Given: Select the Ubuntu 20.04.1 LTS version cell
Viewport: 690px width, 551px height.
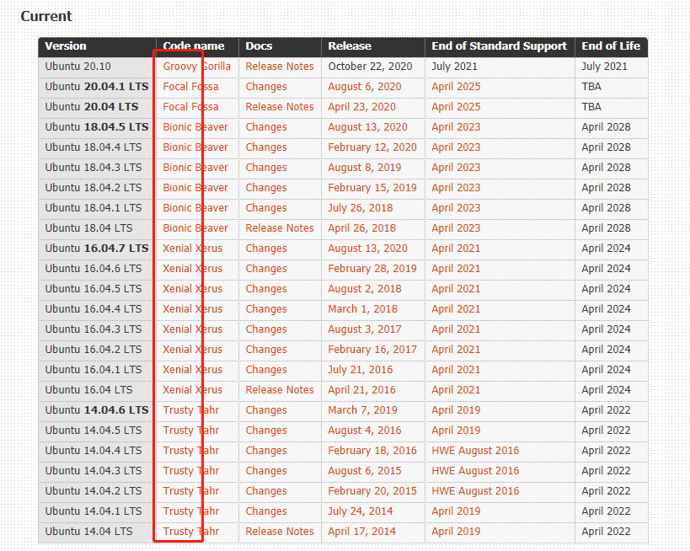Looking at the screenshot, I should pyautogui.click(x=97, y=87).
